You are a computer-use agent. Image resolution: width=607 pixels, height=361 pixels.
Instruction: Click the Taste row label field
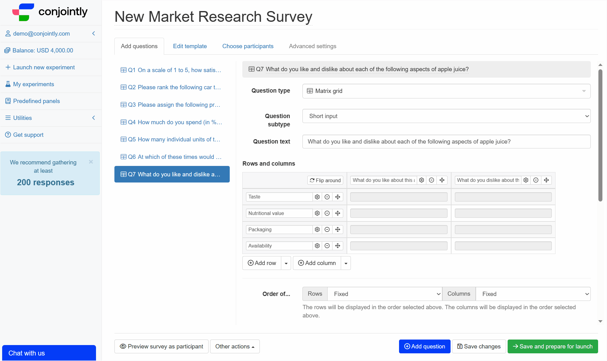coord(279,197)
